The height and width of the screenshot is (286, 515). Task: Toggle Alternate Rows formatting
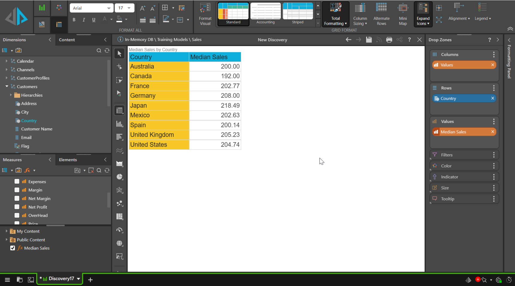tap(381, 14)
